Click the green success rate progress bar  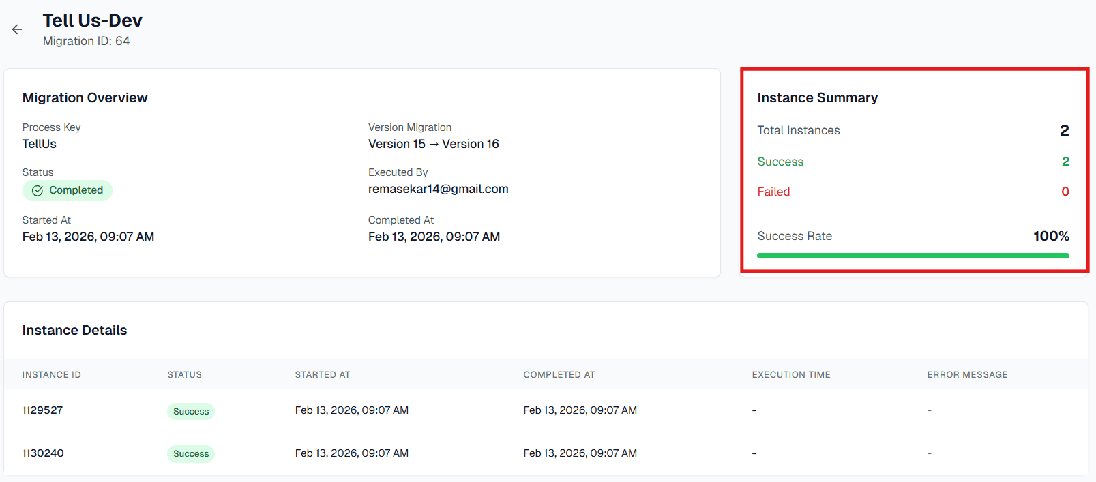913,256
